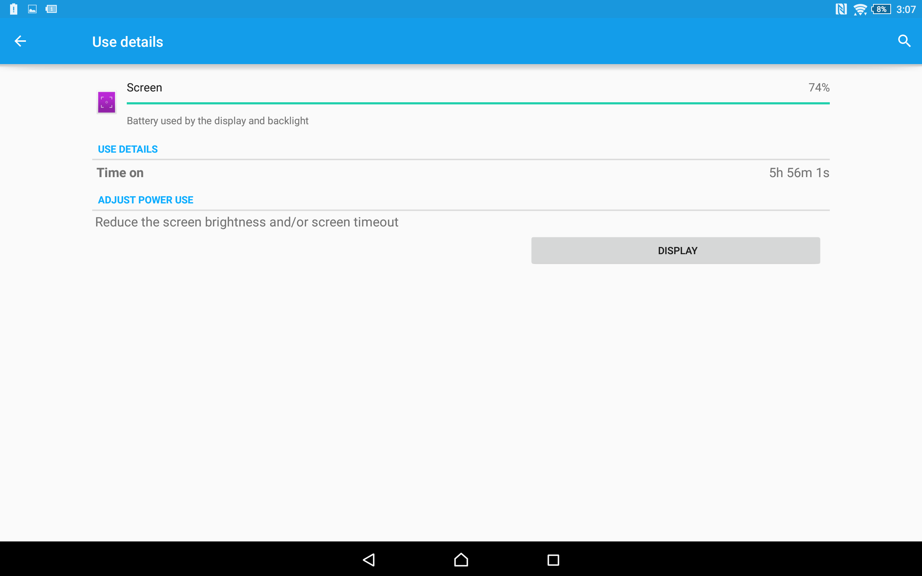Screen dimensions: 922x576
Task: Tap the NFC status icon
Action: coord(841,9)
